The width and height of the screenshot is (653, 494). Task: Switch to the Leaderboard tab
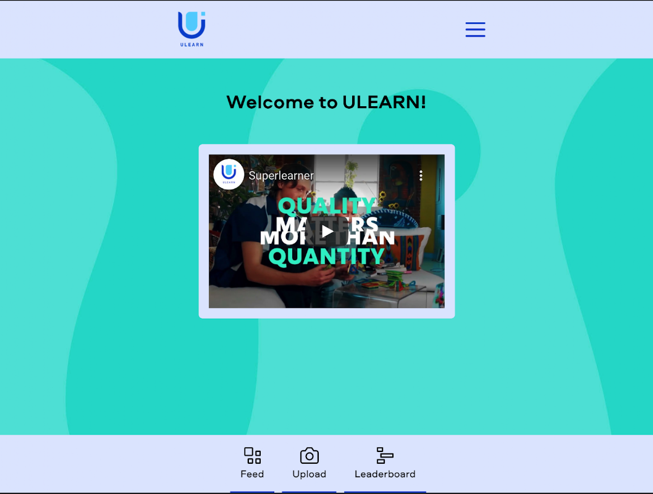(x=385, y=463)
